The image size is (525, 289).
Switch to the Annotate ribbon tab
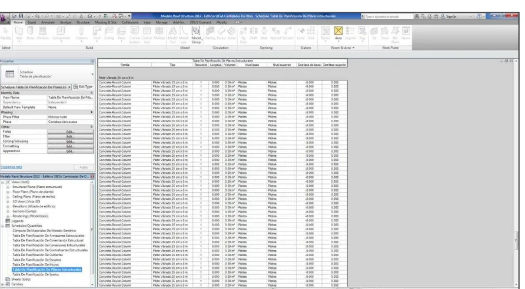[48, 22]
